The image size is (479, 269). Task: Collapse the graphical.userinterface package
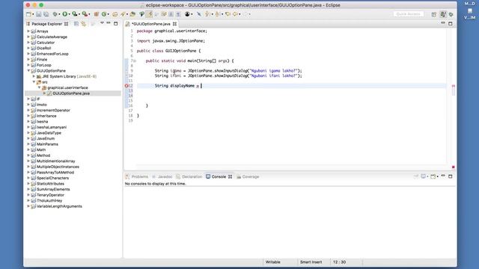pos(40,87)
